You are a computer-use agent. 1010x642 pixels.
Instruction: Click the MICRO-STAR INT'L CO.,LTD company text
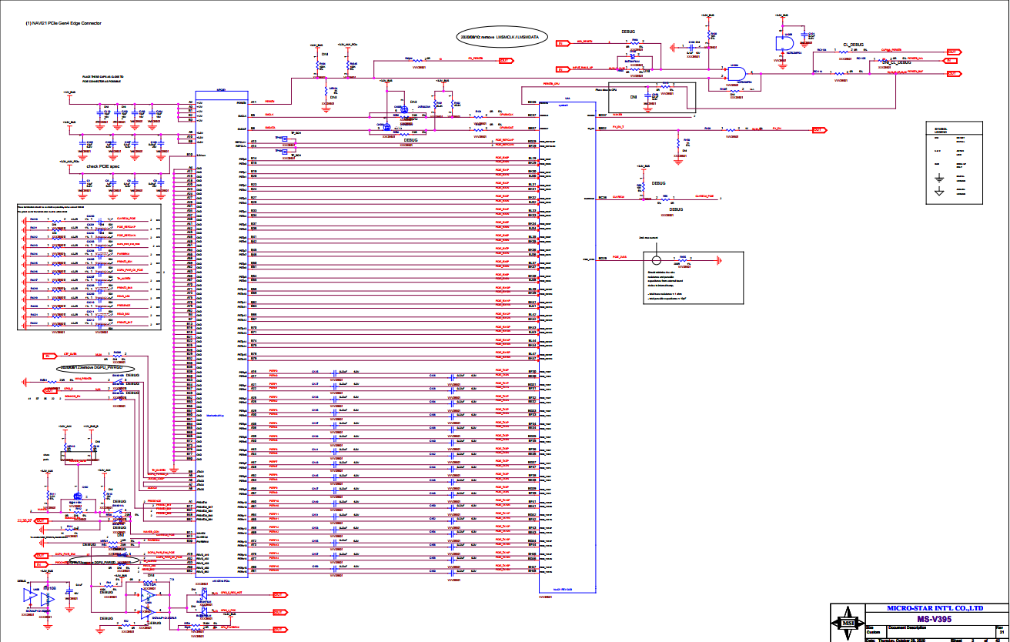pos(935,607)
